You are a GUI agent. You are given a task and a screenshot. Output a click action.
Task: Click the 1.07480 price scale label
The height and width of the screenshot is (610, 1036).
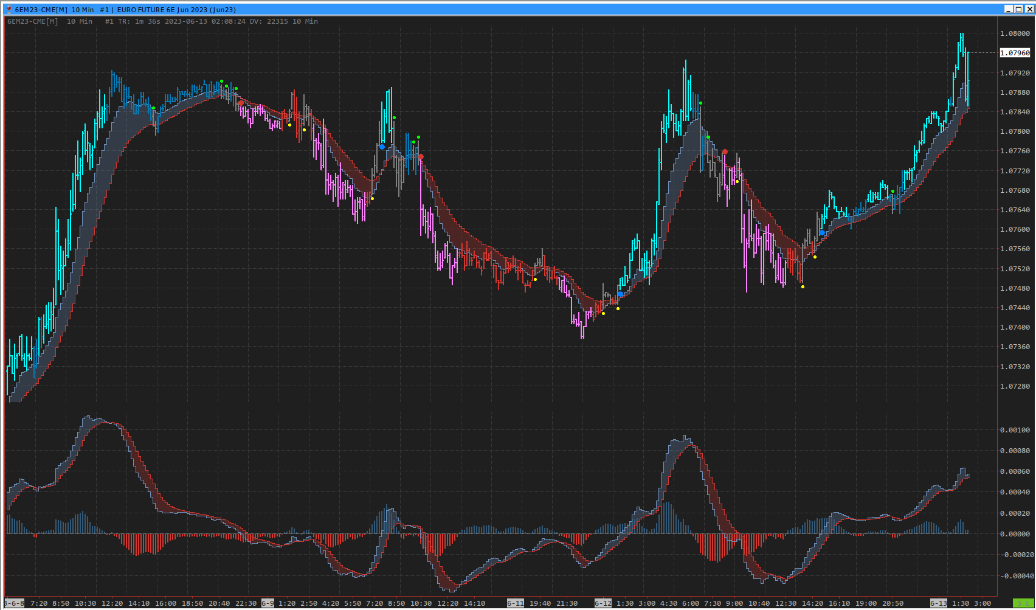1015,288
